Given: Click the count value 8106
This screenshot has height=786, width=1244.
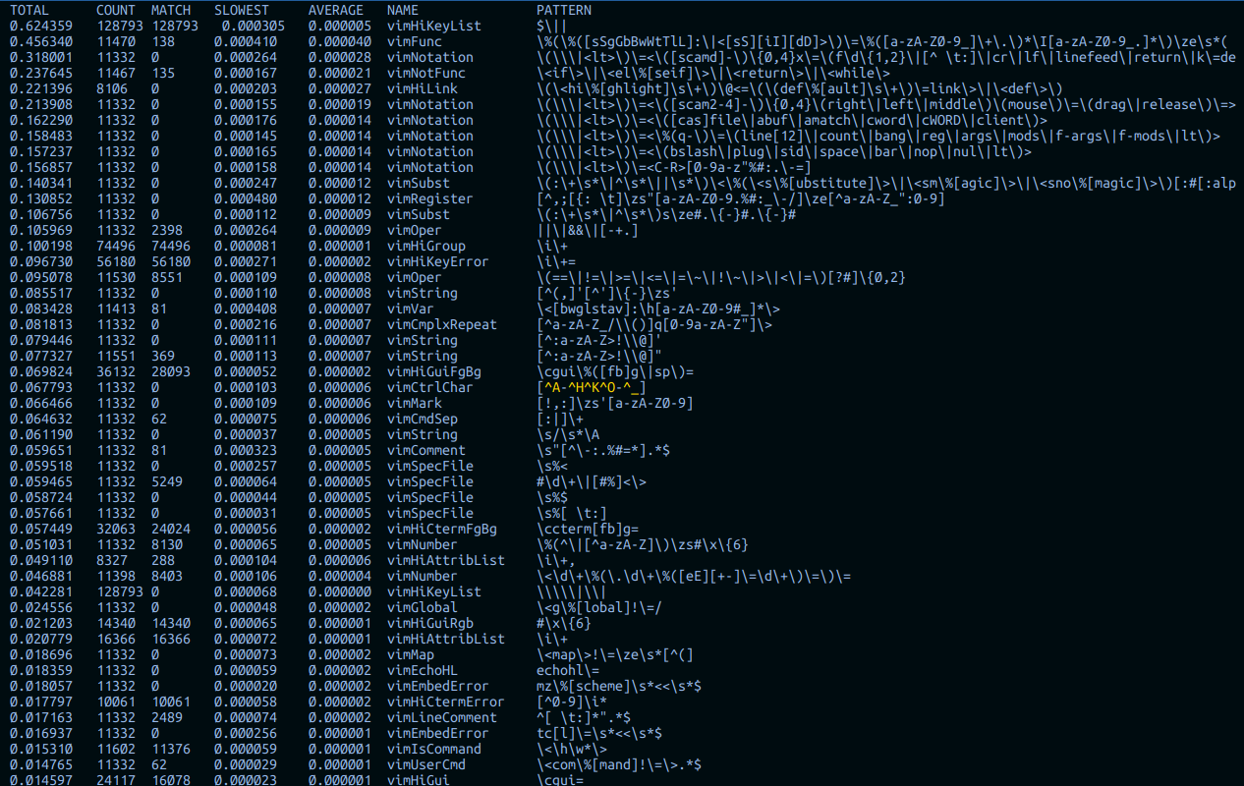Looking at the screenshot, I should [x=112, y=88].
